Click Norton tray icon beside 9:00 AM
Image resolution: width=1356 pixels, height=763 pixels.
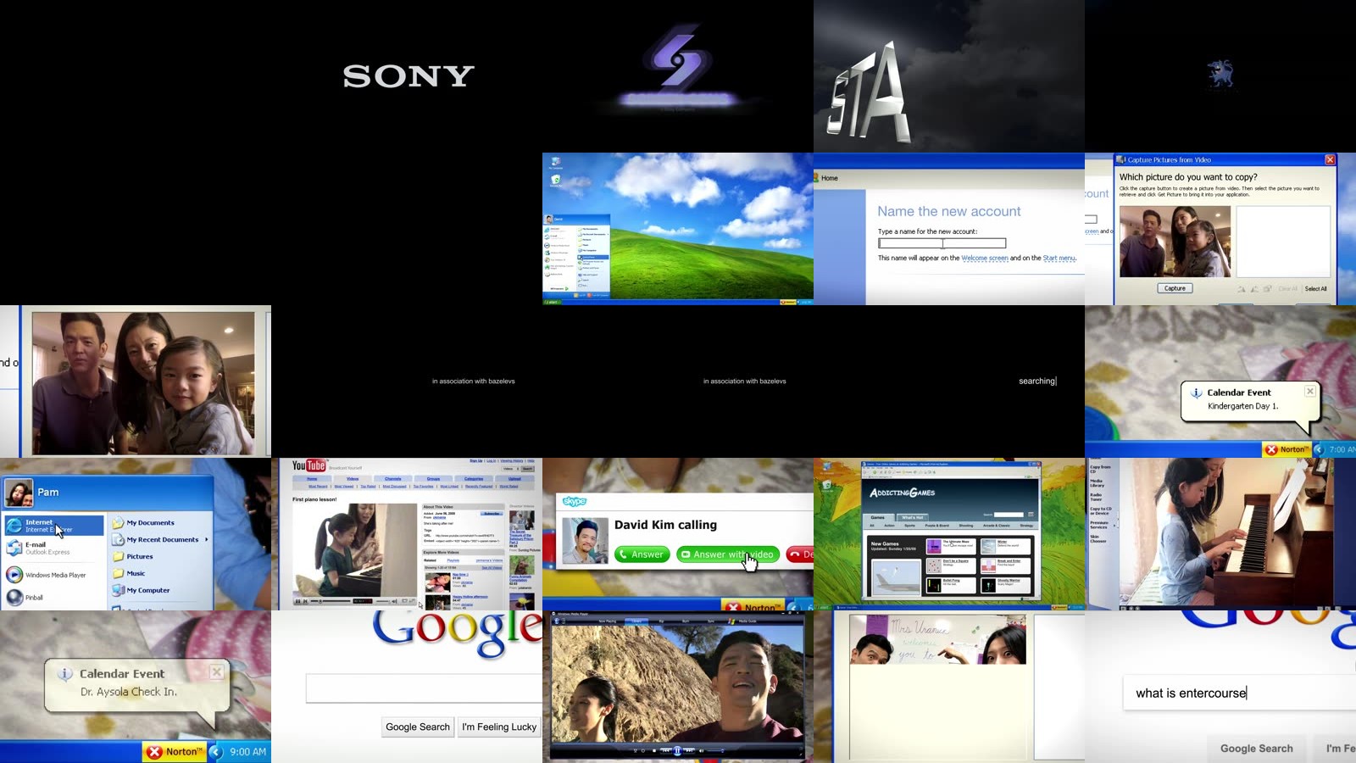(175, 752)
